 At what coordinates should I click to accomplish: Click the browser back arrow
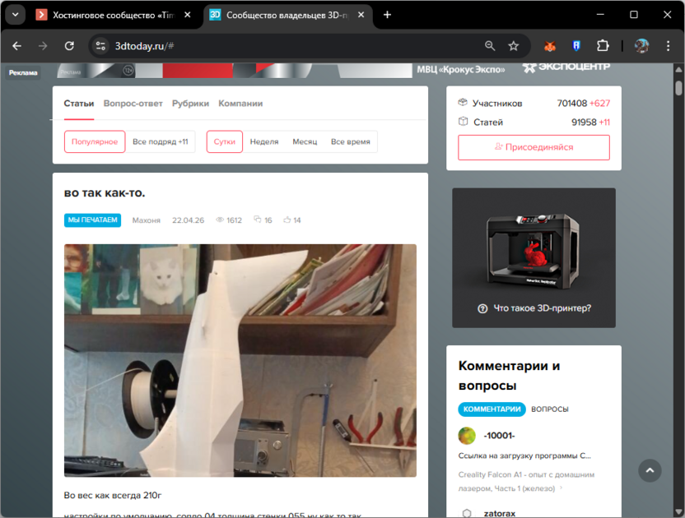click(x=16, y=46)
